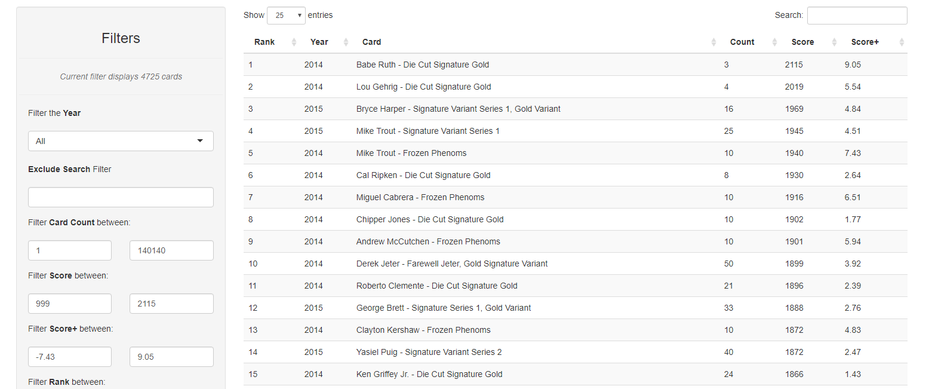Click Card Count maximum field showing 140140
The height and width of the screenshot is (389, 932).
point(171,250)
